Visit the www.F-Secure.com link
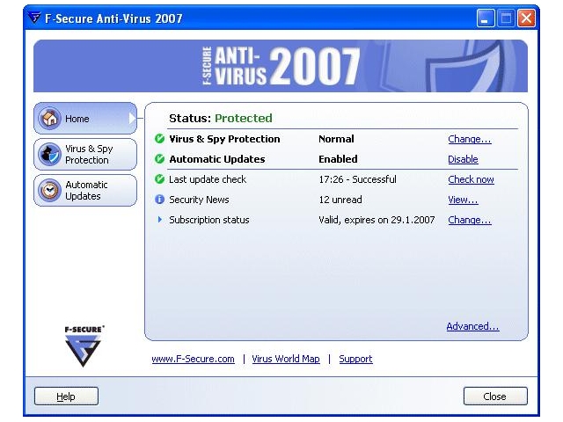Image resolution: width=563 pixels, height=422 pixels. point(194,359)
